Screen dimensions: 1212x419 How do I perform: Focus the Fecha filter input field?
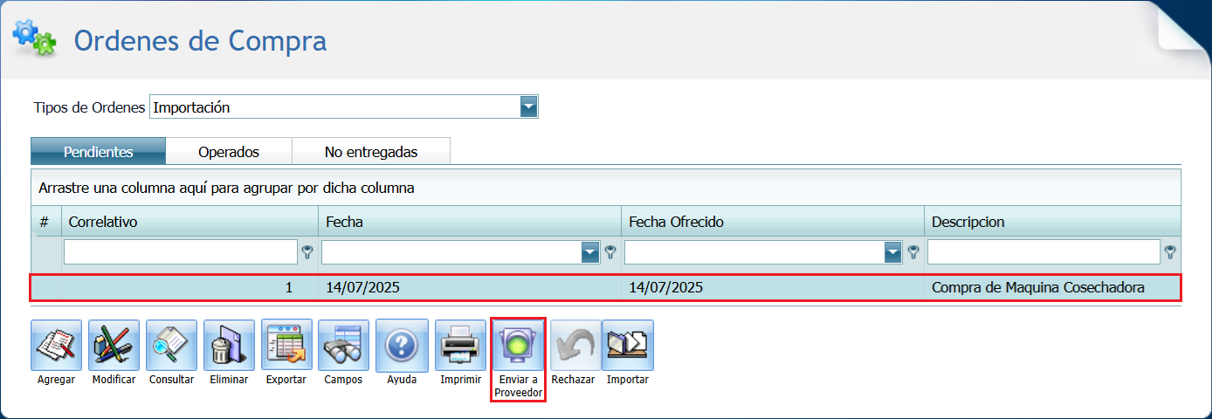coord(451,252)
